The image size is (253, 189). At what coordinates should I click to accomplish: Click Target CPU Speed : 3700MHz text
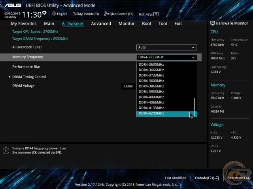tap(35, 31)
